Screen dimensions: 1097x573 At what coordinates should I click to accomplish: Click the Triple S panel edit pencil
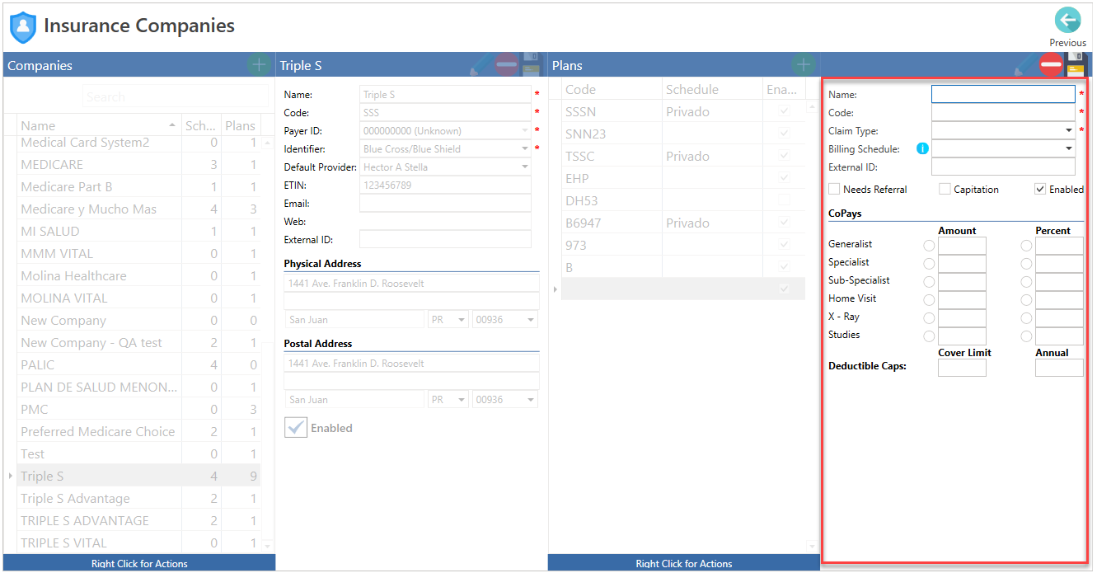coord(481,65)
